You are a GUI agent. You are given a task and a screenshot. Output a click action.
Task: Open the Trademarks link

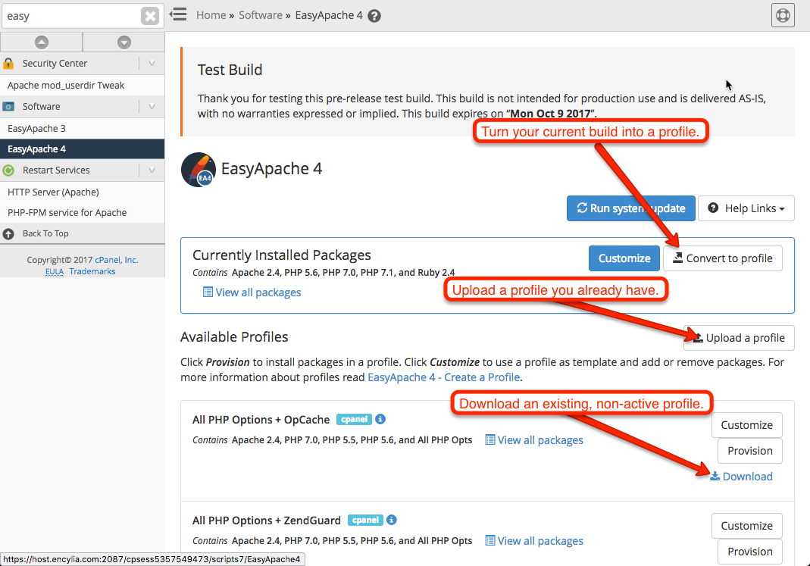point(92,272)
